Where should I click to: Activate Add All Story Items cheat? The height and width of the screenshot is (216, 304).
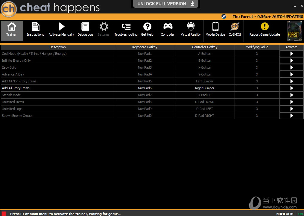tap(292, 88)
